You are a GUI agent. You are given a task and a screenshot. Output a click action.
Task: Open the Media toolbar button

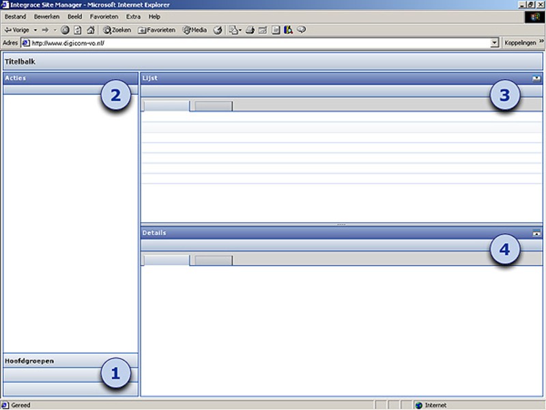point(195,30)
